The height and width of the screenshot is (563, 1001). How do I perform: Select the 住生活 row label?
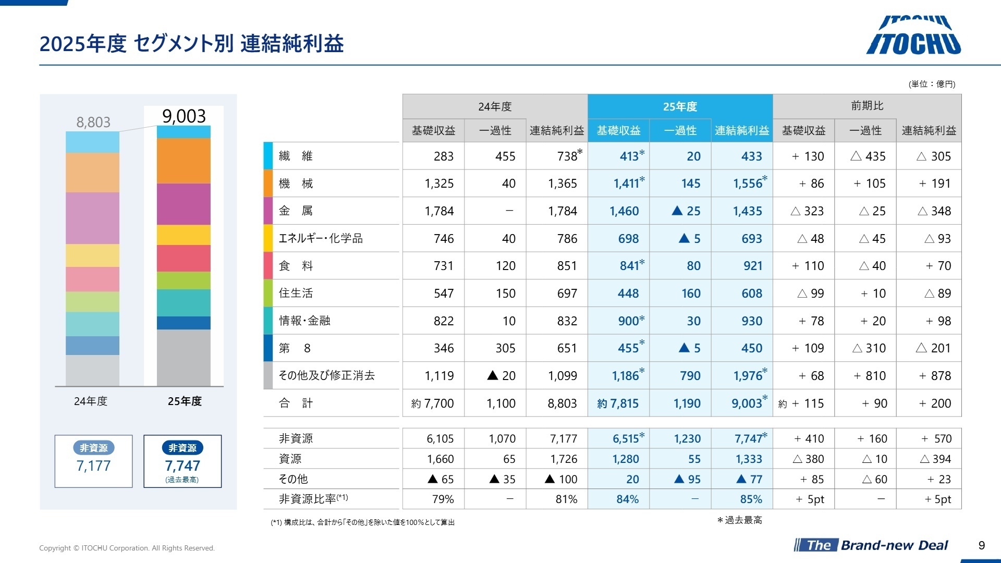point(296,293)
